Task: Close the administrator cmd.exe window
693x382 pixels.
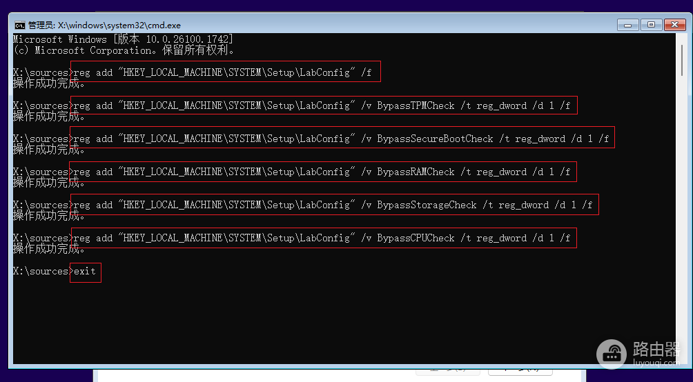Action: pos(675,25)
